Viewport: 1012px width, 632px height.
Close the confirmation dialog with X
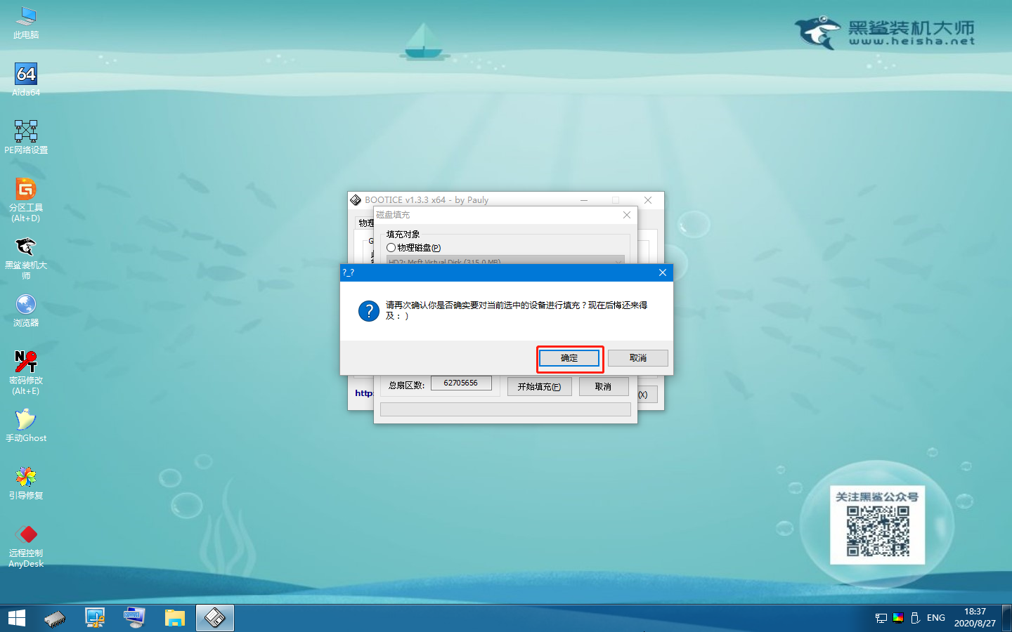tap(662, 272)
